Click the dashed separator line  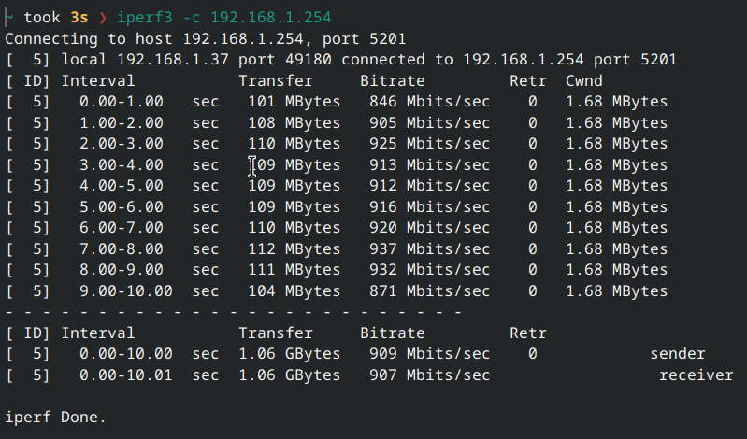(234, 311)
